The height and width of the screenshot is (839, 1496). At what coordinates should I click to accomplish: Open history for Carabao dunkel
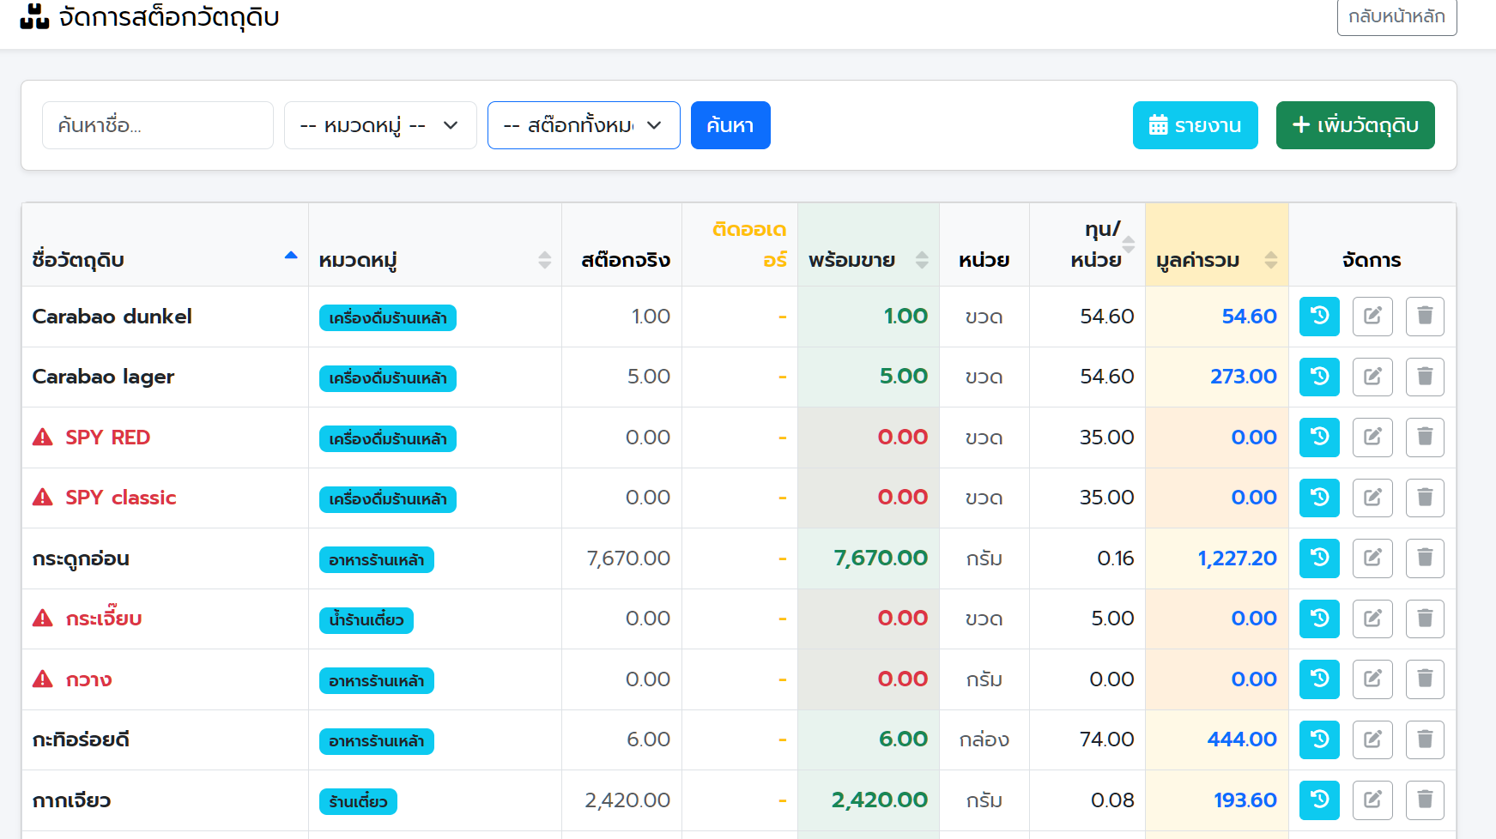1319,317
